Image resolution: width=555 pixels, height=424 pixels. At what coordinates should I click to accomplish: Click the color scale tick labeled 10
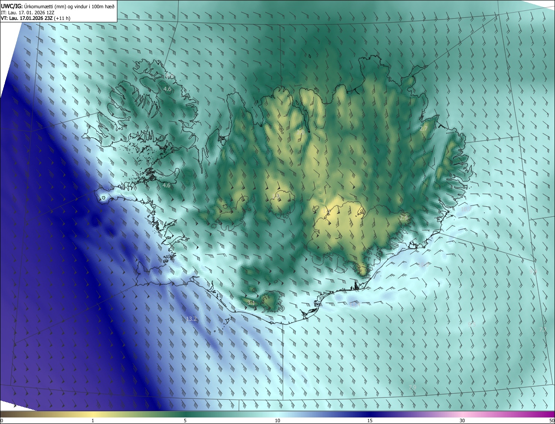(x=277, y=421)
